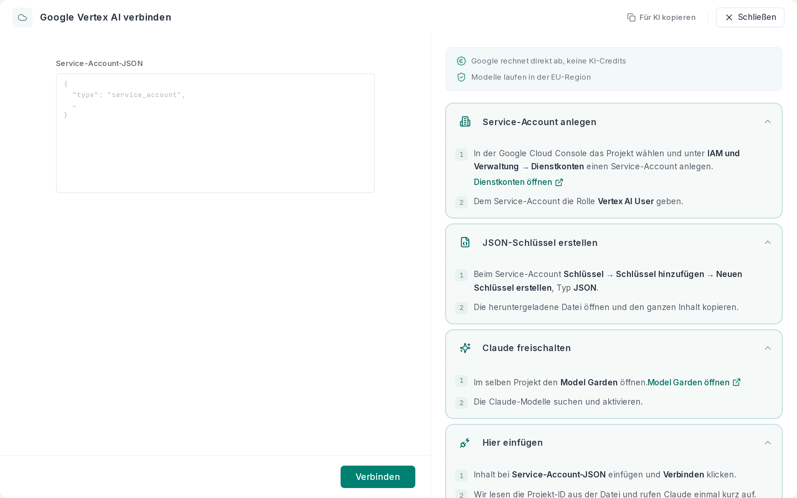Collapse the JSON-Schlüssel erstellen section
Viewport: 797px width, 498px height.
click(x=768, y=242)
